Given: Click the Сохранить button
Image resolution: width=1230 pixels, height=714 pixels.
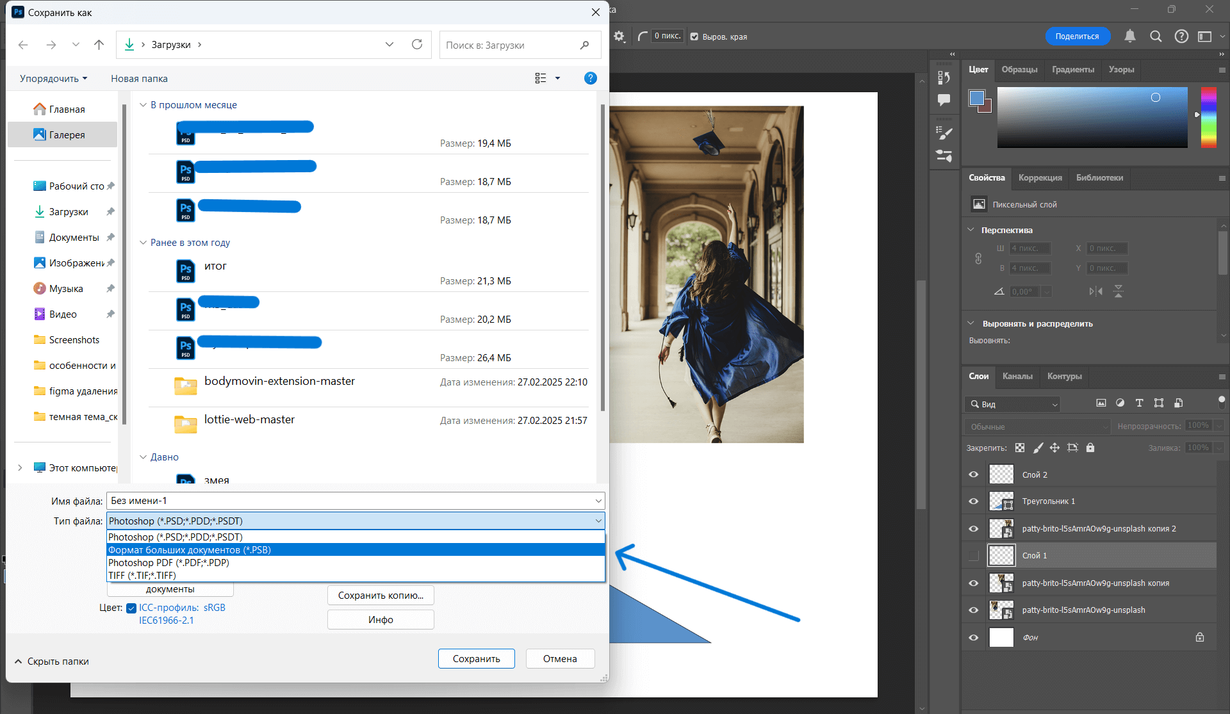Looking at the screenshot, I should pyautogui.click(x=476, y=658).
